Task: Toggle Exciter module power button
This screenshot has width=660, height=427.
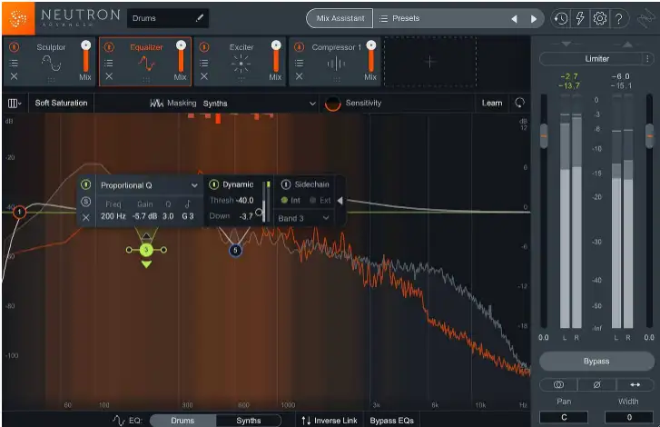Action: pyautogui.click(x=203, y=47)
